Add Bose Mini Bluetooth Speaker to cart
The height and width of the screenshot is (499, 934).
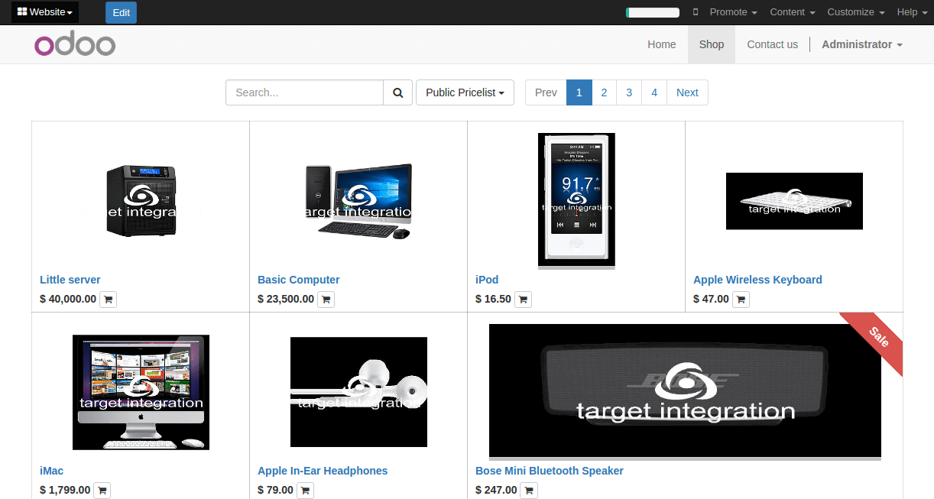point(529,491)
